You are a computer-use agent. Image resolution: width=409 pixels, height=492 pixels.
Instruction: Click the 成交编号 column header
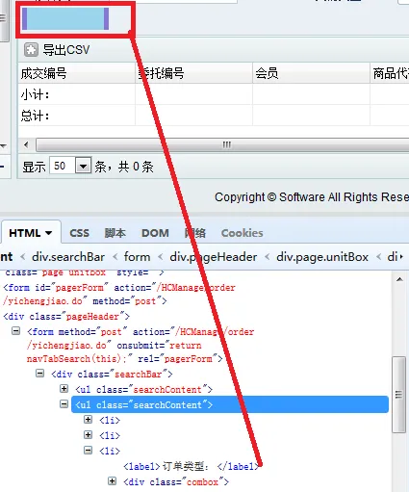coord(76,73)
